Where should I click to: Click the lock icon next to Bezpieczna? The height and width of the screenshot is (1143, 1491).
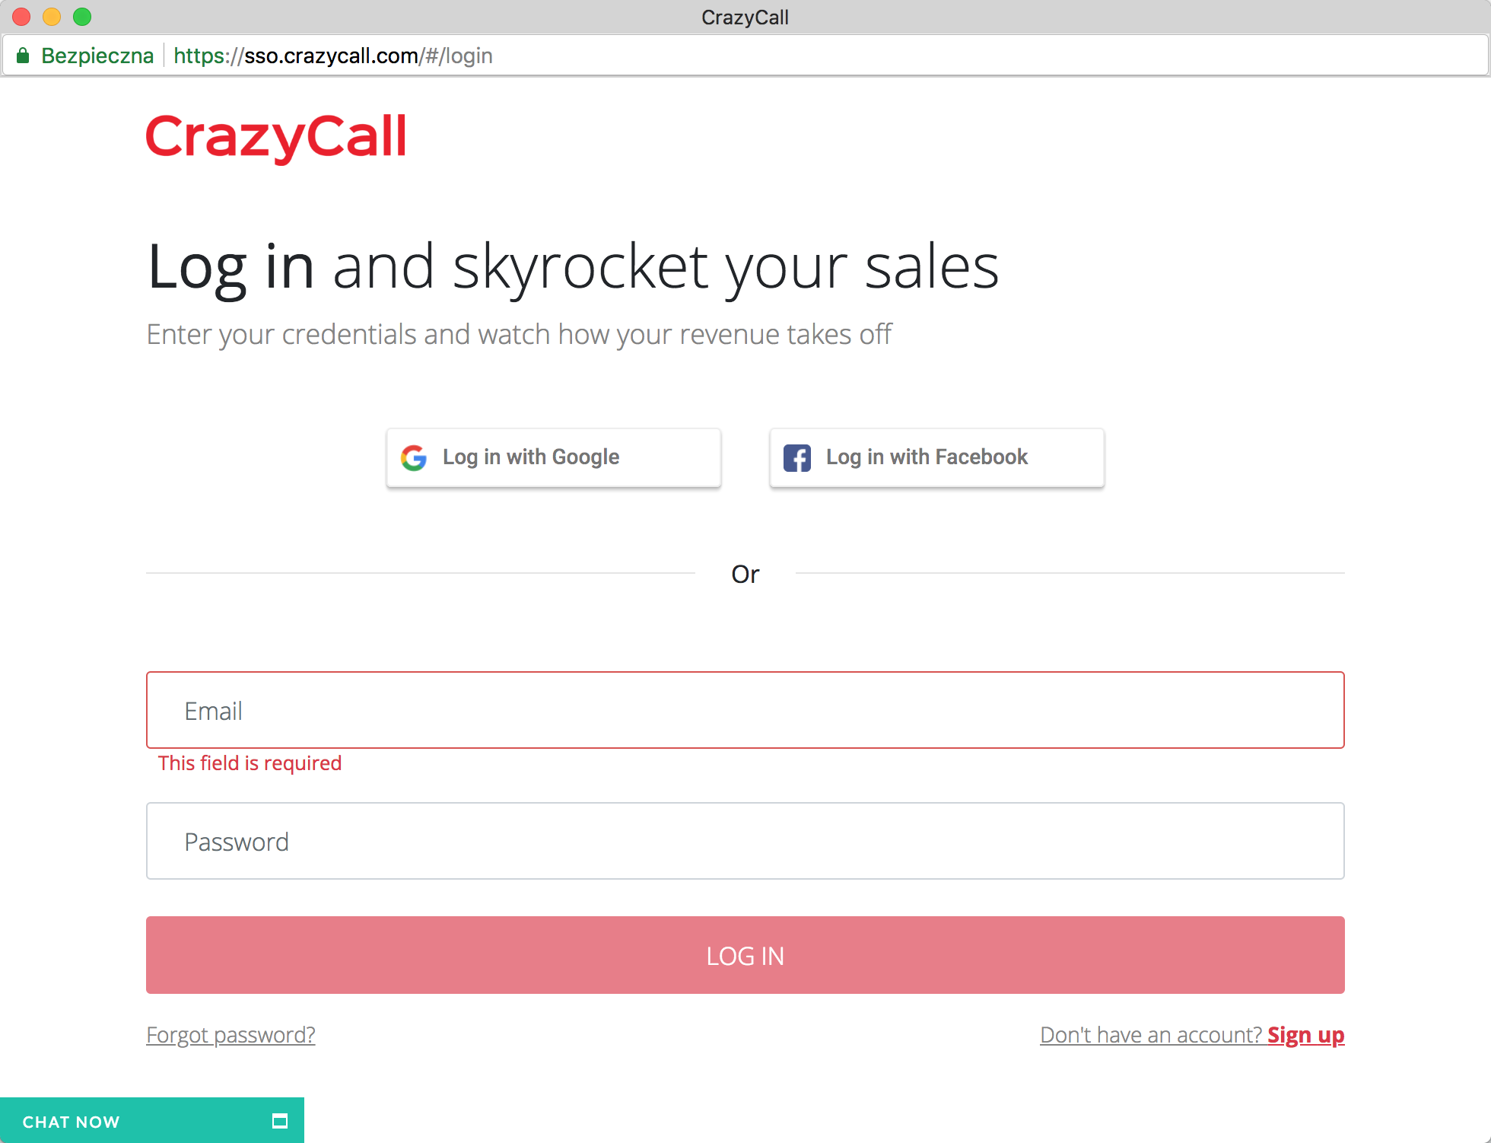24,55
